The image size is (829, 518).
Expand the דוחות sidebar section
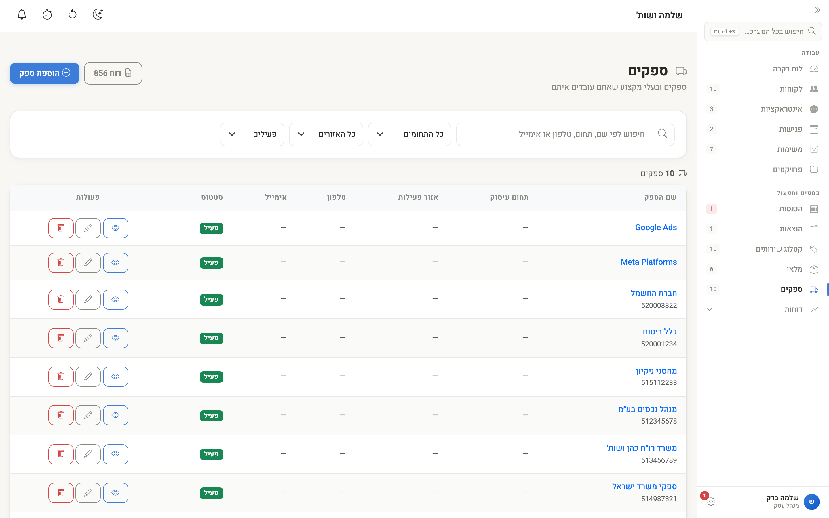pyautogui.click(x=763, y=309)
